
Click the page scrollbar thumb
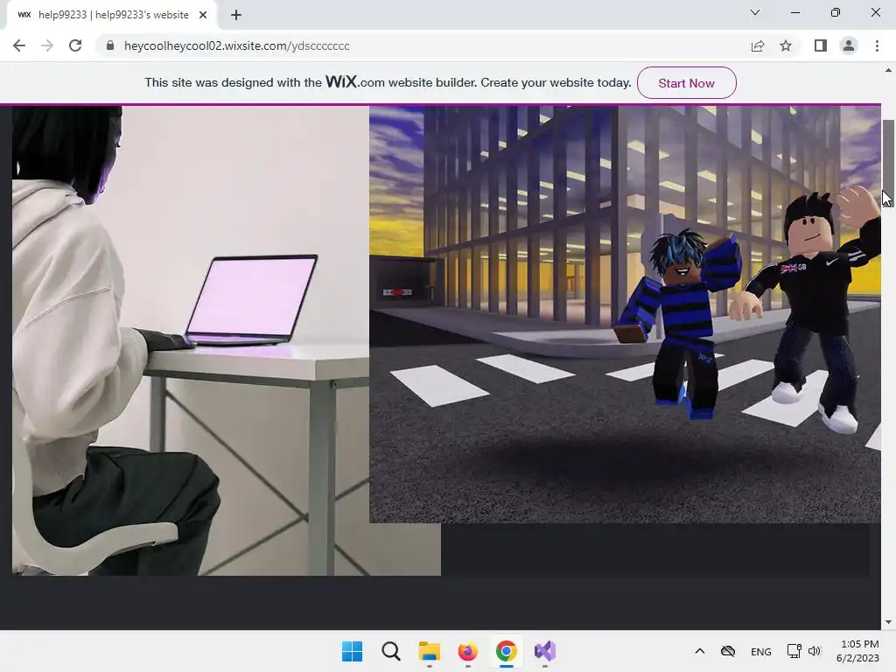[888, 164]
